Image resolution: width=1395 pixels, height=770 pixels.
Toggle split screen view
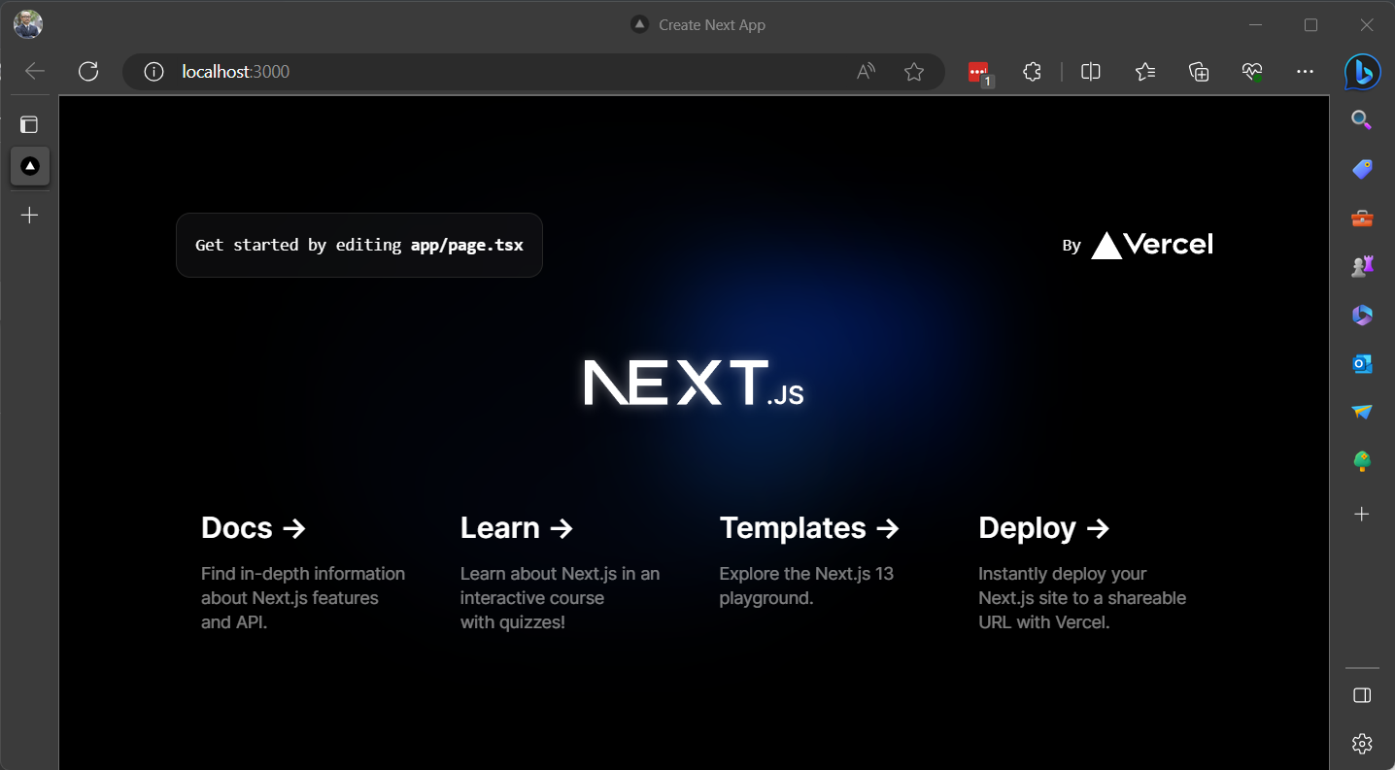pyautogui.click(x=1091, y=71)
